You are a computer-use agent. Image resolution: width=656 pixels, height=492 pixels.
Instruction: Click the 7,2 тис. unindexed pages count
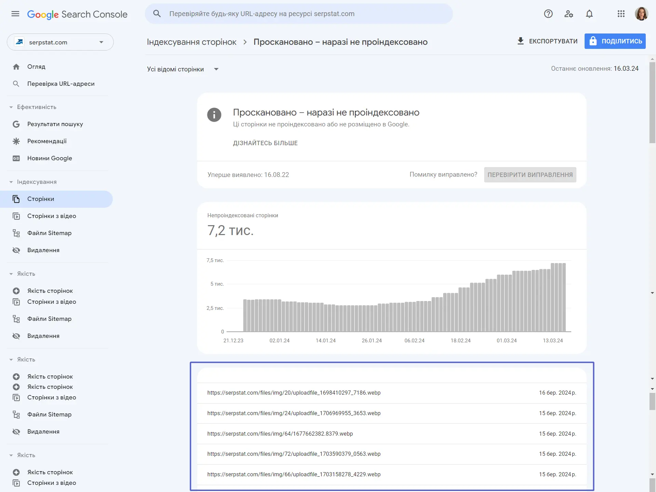pyautogui.click(x=231, y=231)
